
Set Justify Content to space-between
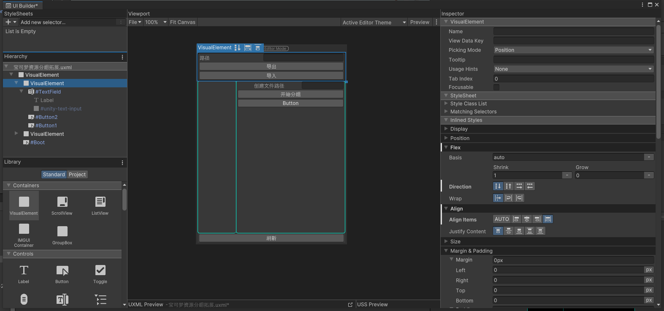[530, 231]
